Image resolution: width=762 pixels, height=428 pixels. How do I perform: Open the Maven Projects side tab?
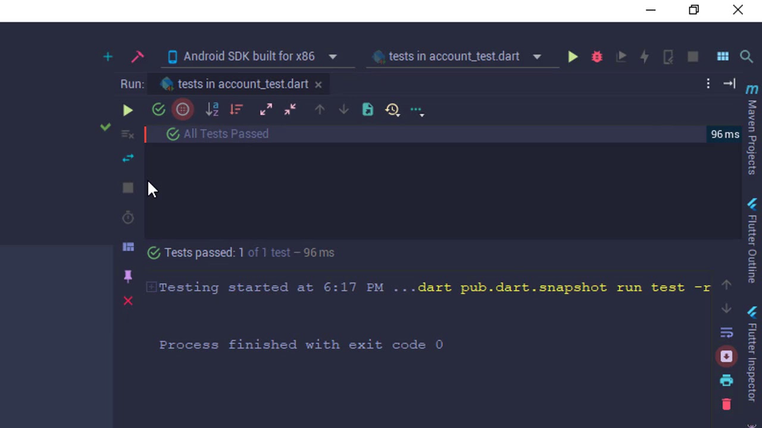[752, 130]
